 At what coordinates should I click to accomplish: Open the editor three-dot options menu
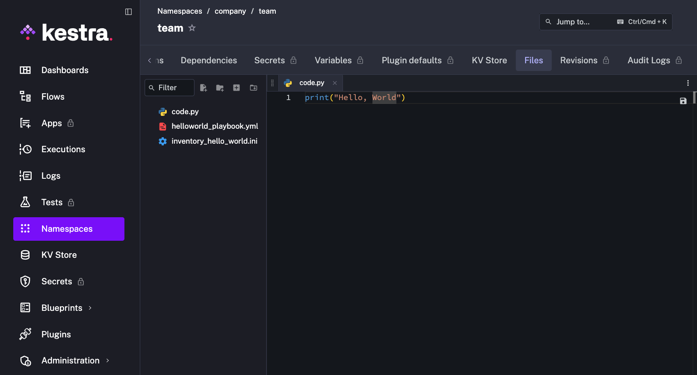tap(688, 83)
